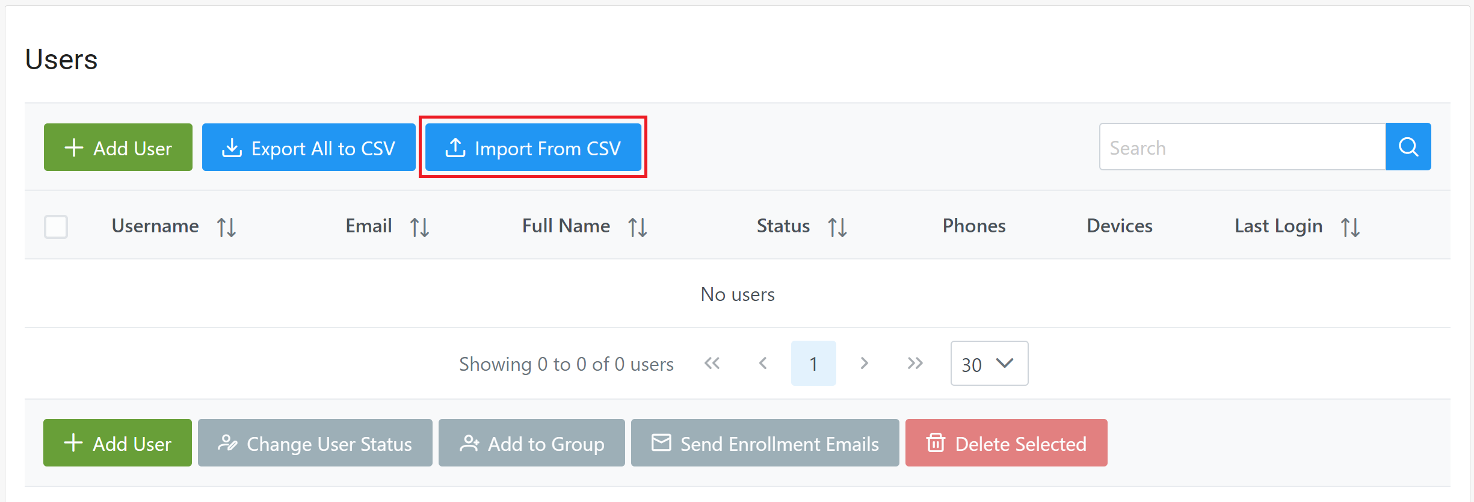This screenshot has width=1474, height=502.
Task: Click the search magnifier icon button
Action: coord(1408,147)
